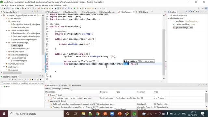Expand the local node in Boot Dashboard

click(2, 87)
